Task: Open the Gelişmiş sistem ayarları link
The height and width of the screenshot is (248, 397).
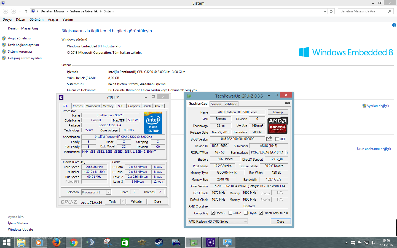Action: 25,58
